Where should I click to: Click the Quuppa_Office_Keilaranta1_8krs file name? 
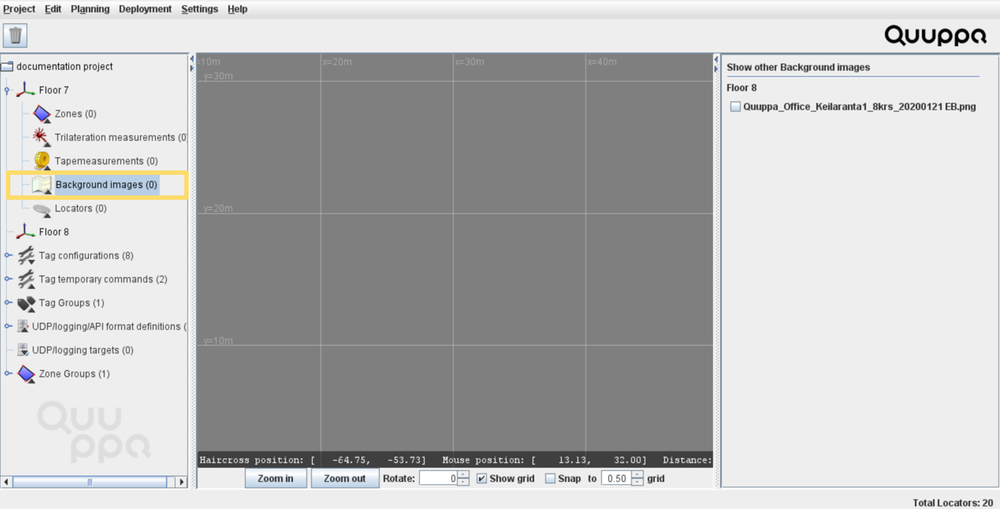pos(860,107)
